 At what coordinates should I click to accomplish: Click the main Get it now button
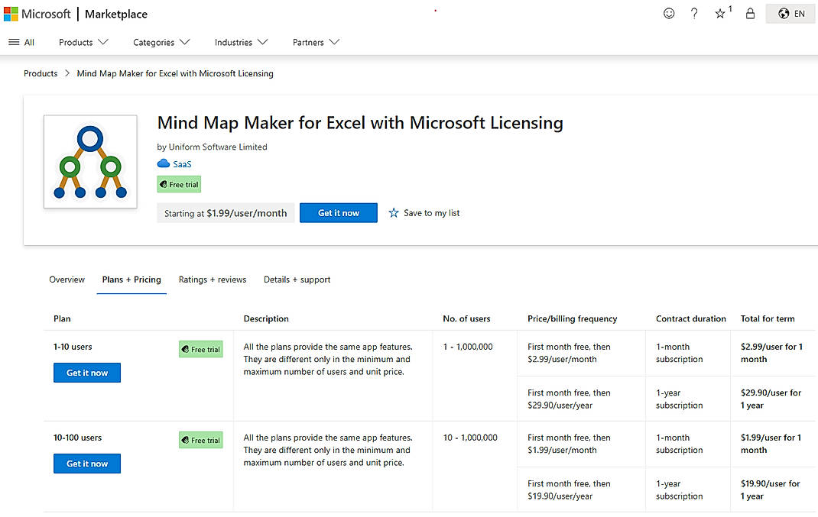339,212
